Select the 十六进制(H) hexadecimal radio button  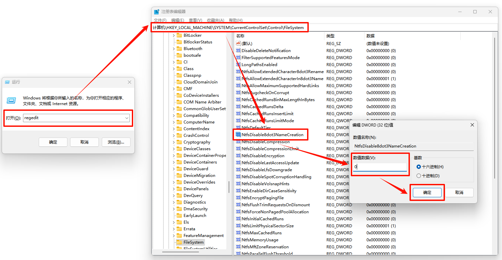[x=419, y=167]
